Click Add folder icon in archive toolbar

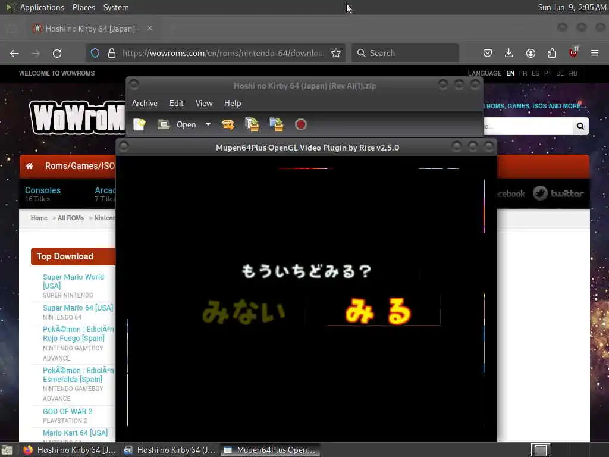[276, 124]
